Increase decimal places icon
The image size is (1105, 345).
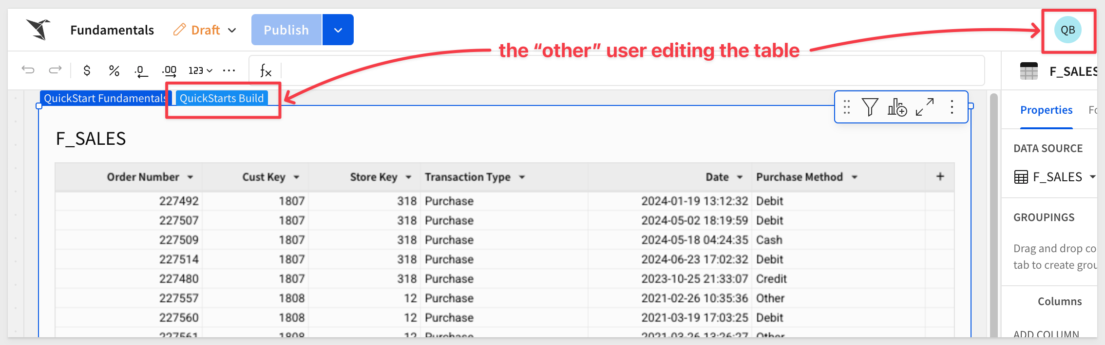coord(169,71)
